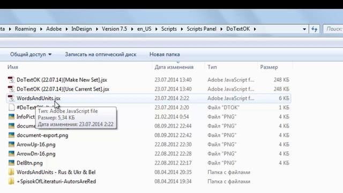Expand the arrow after Version 7.5 in the path
343x193 pixels.
click(132, 29)
